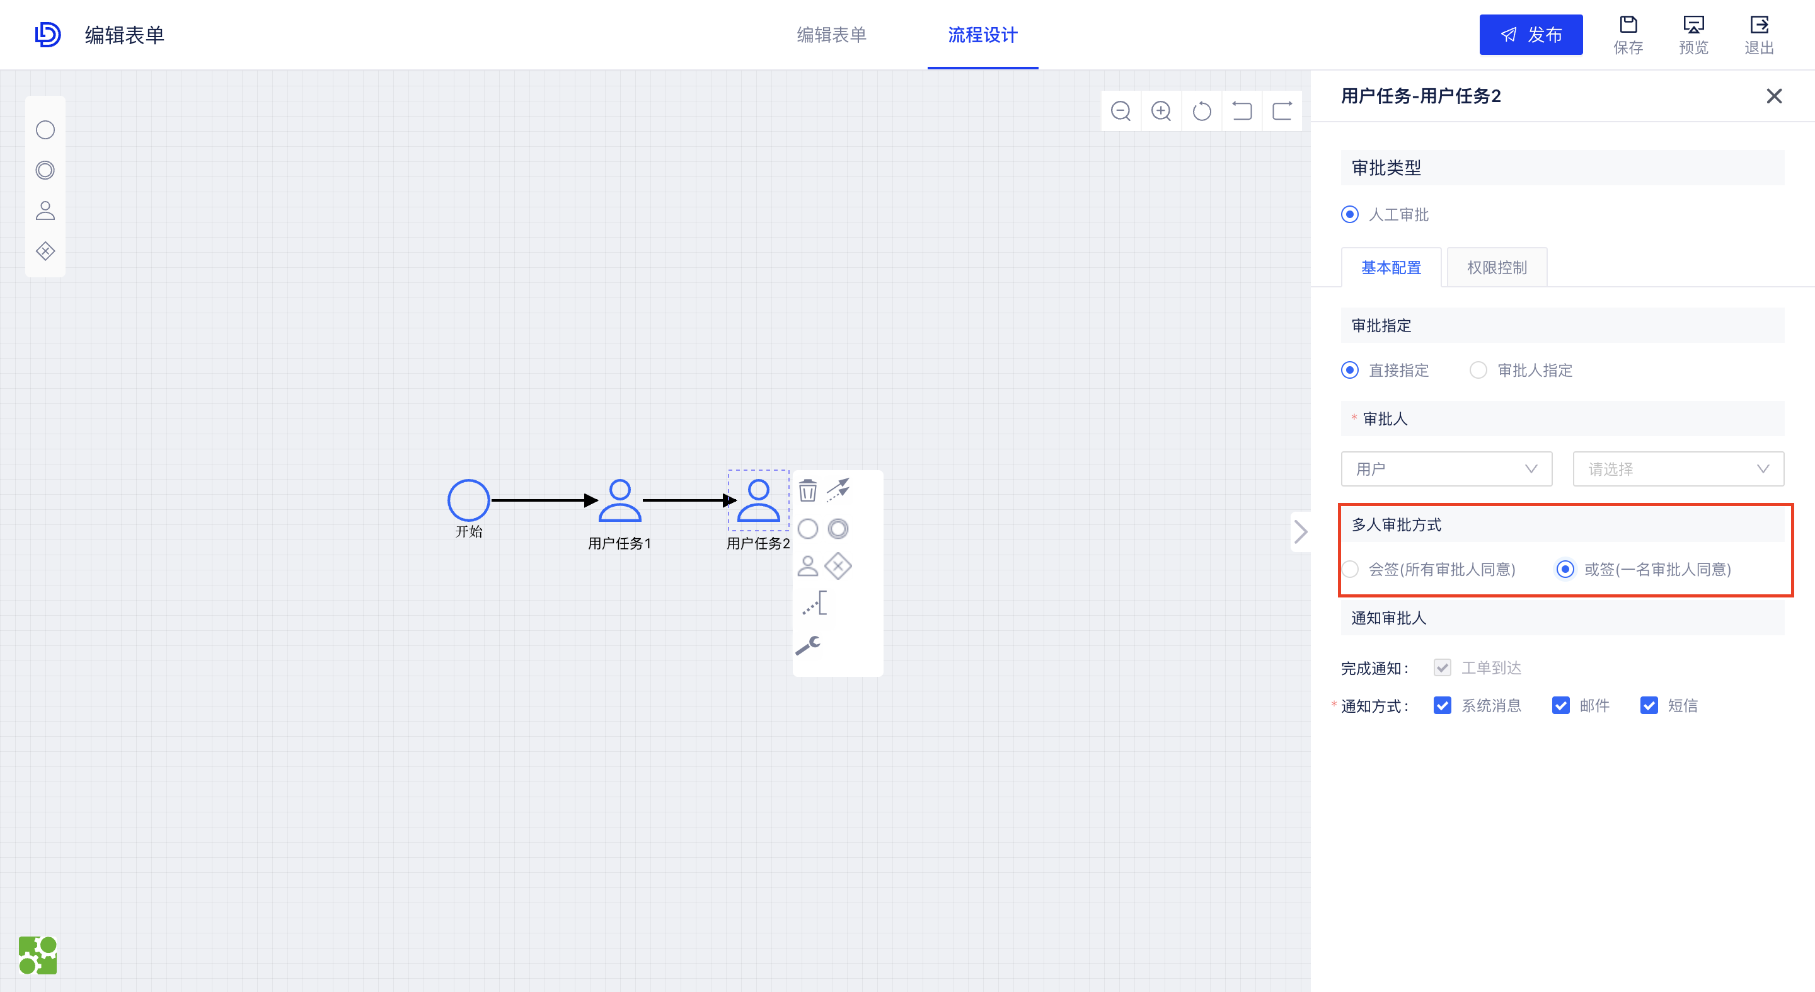This screenshot has height=992, width=1815.
Task: Select the 用户任务1 node on canvas
Action: click(x=619, y=502)
